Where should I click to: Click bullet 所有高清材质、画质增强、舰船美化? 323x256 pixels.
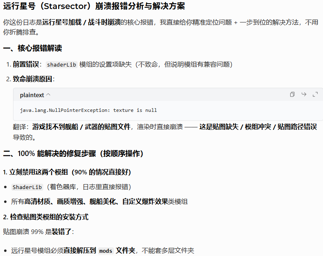click(99, 201)
